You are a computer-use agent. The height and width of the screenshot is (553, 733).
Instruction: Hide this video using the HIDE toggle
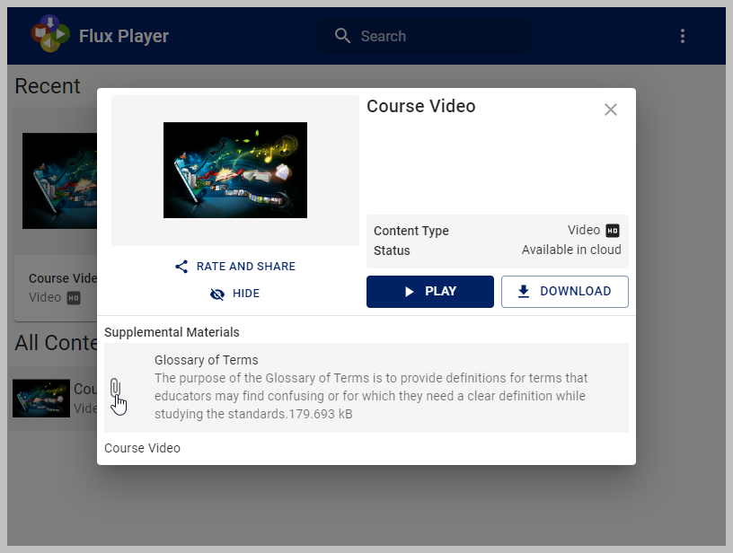click(x=235, y=294)
